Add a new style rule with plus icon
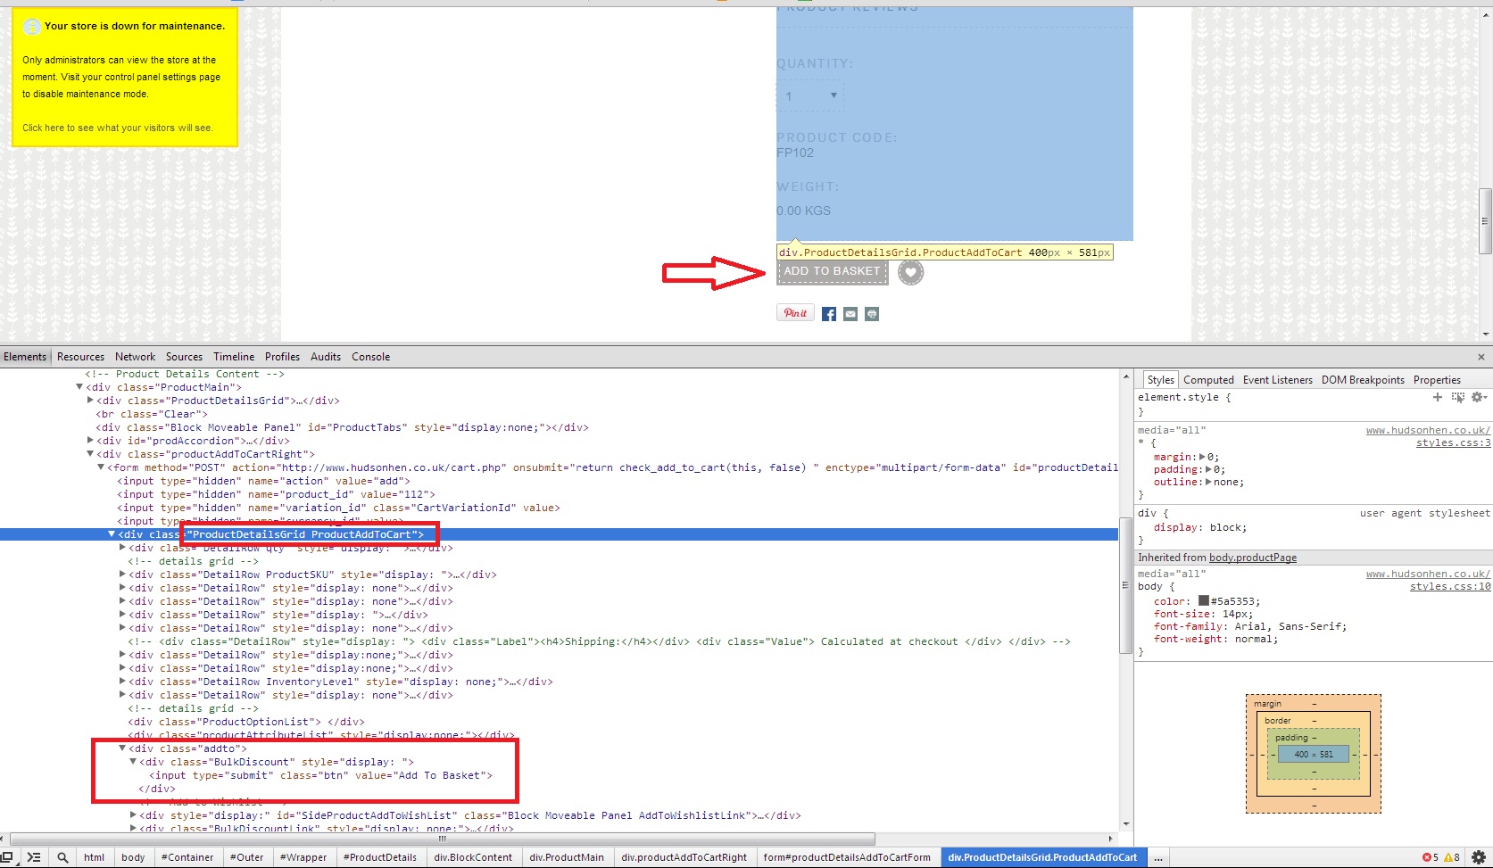1493x868 pixels. [1437, 397]
